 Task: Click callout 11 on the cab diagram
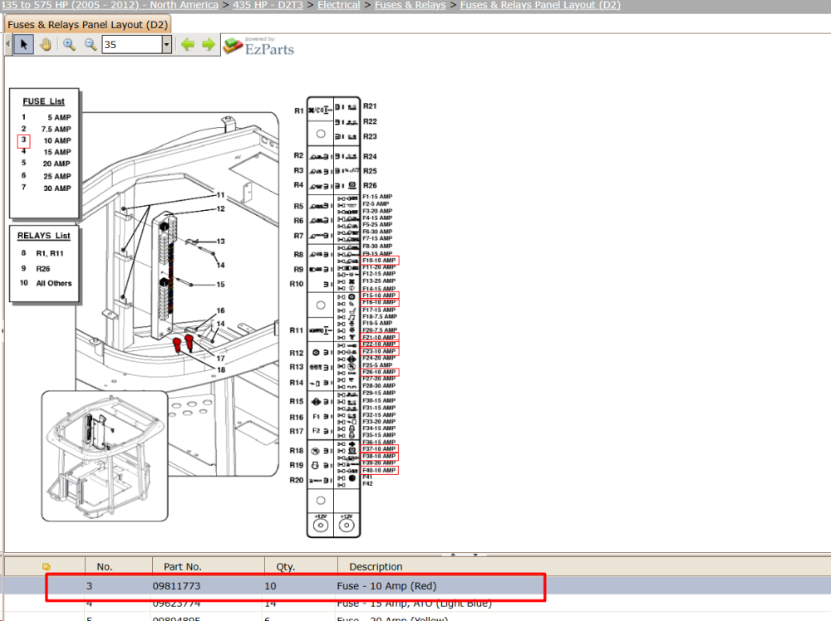(220, 195)
